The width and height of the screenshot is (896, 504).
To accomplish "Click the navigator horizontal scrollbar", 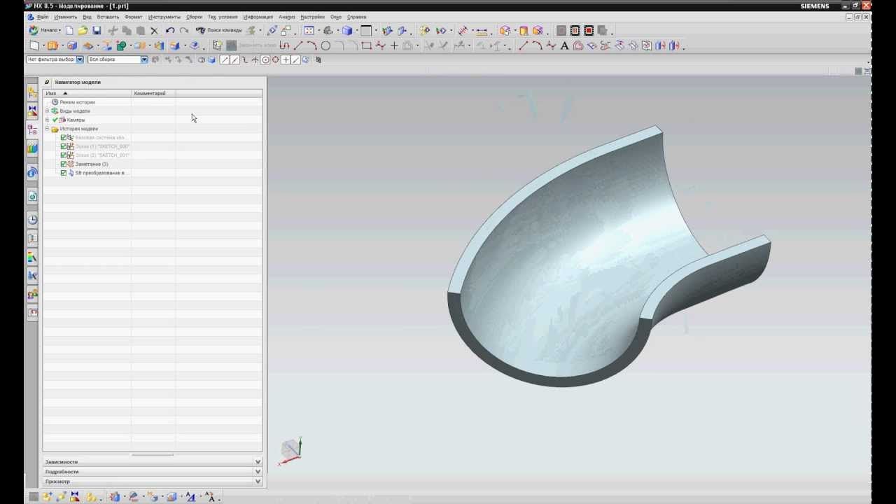I will click(x=153, y=455).
